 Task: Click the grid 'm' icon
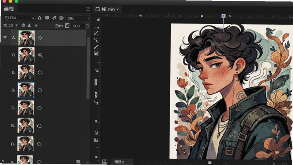click(x=59, y=26)
